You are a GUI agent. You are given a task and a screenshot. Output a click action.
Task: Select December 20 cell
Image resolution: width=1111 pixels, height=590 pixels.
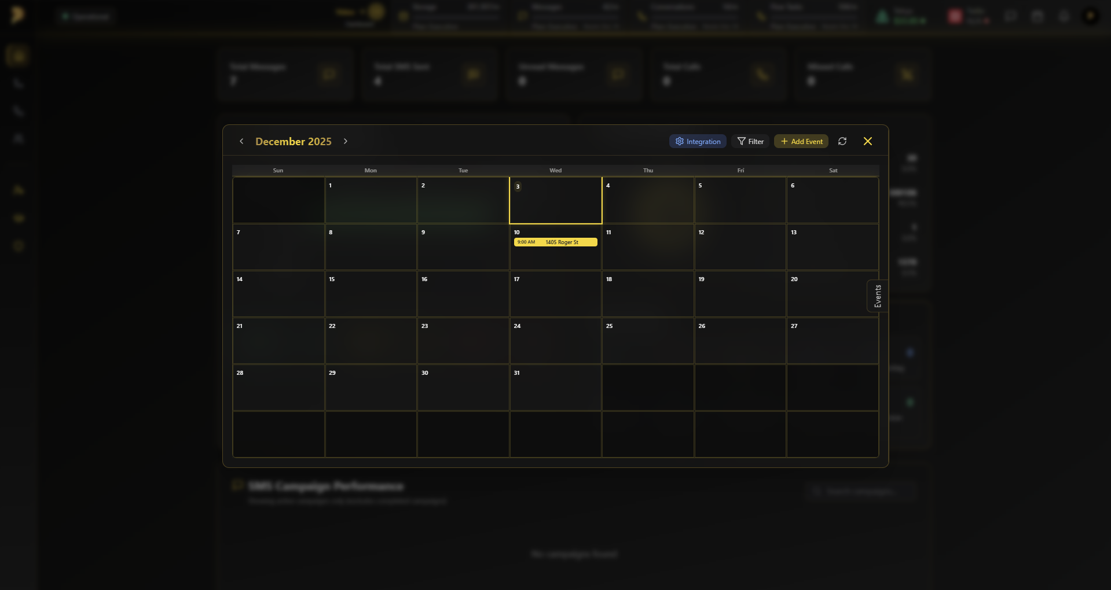coord(833,294)
